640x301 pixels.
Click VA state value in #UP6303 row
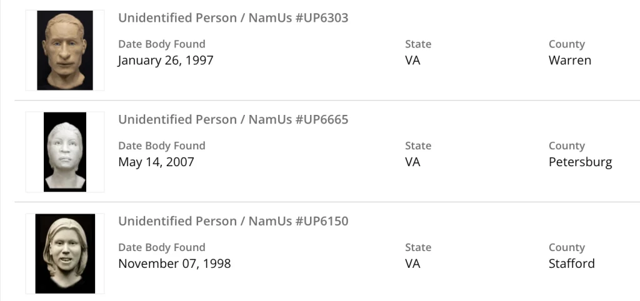click(x=412, y=61)
